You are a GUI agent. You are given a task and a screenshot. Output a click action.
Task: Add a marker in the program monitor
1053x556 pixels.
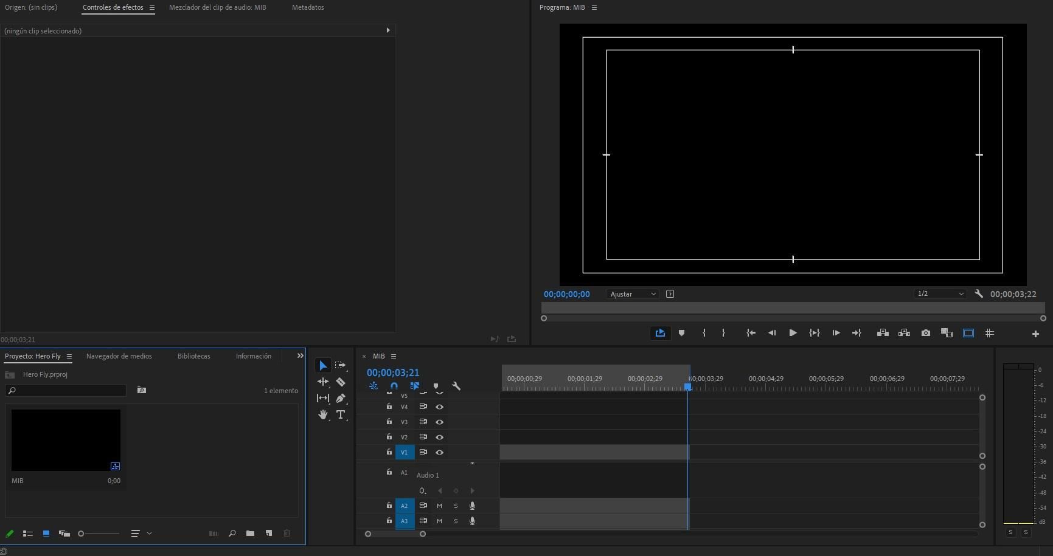click(x=681, y=333)
